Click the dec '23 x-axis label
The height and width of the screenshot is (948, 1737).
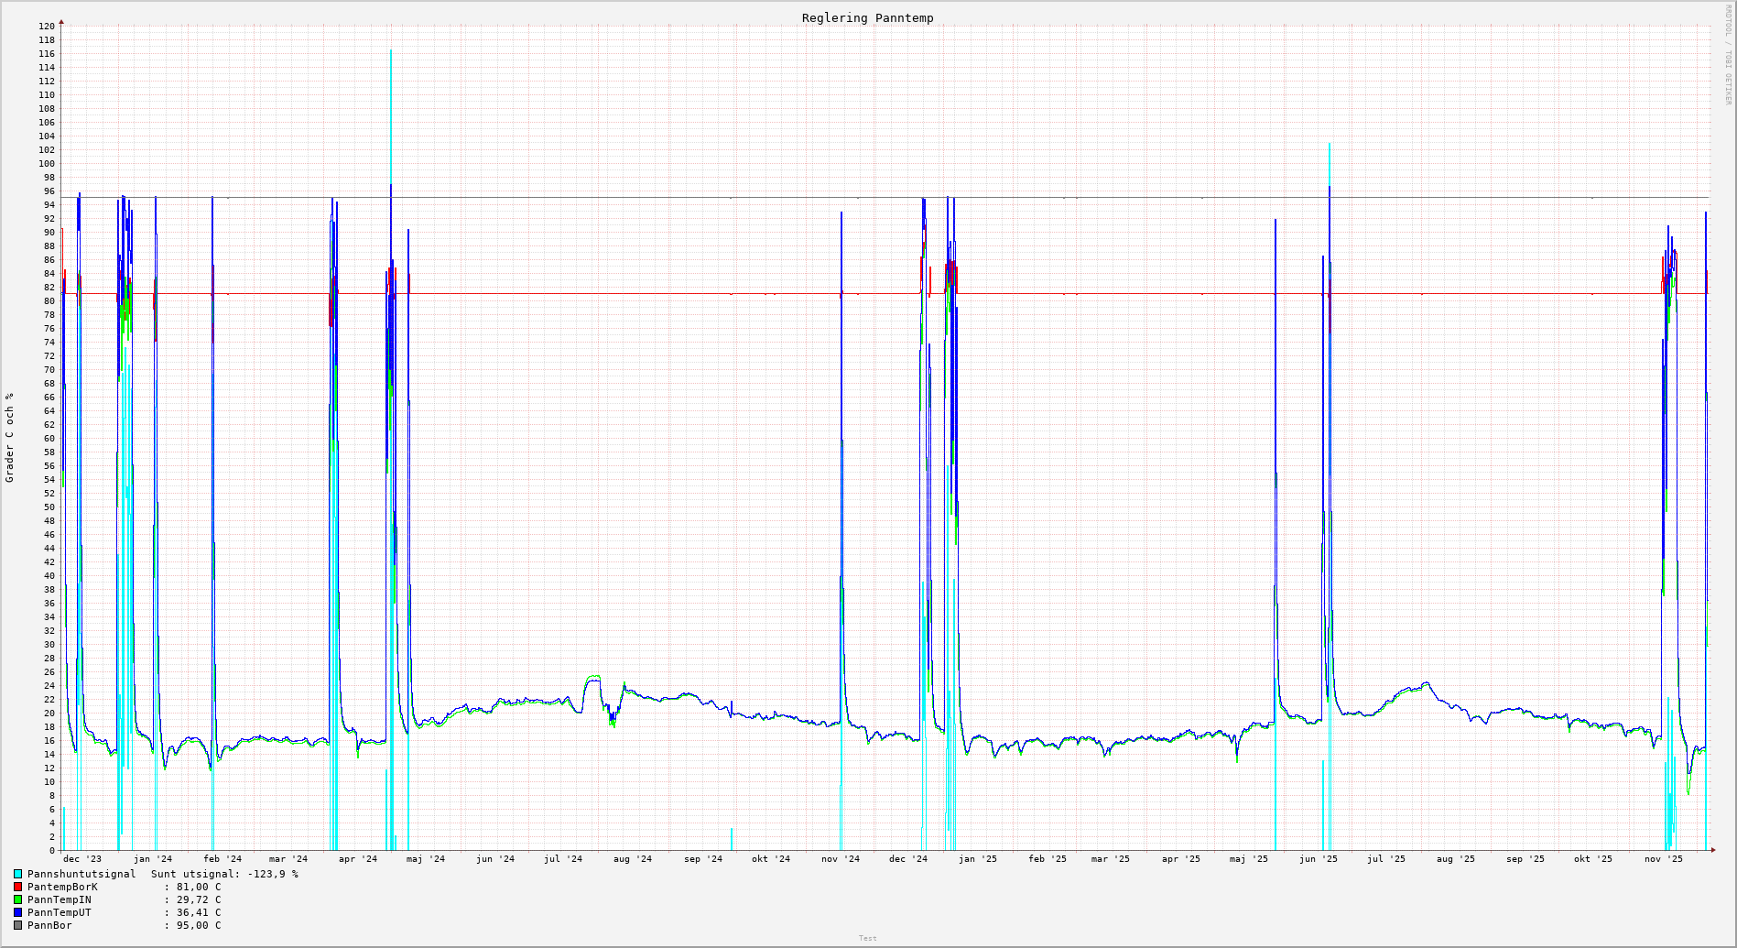82,859
